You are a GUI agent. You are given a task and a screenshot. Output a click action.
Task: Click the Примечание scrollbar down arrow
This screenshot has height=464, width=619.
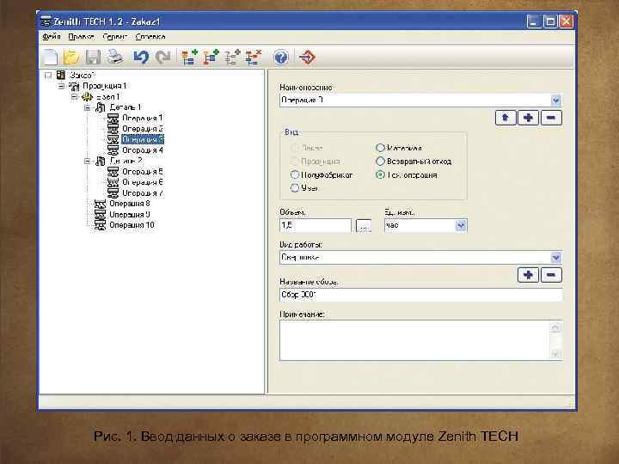555,353
